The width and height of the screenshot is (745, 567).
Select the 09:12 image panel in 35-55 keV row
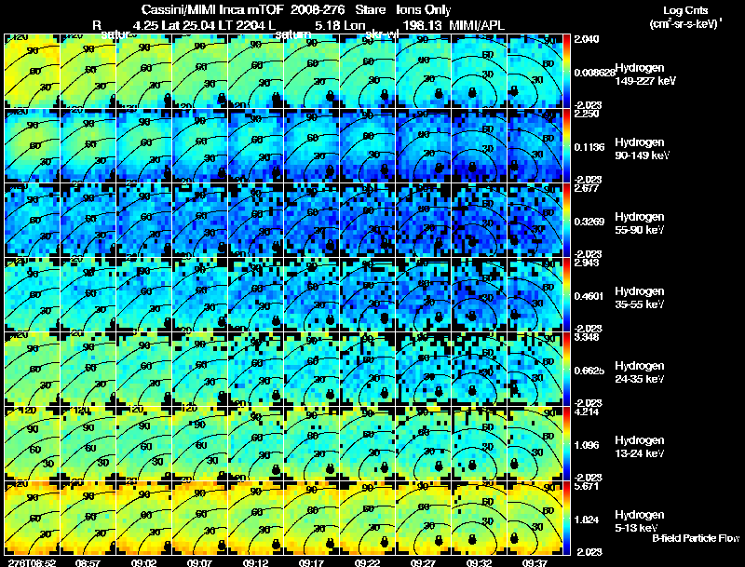(x=255, y=294)
